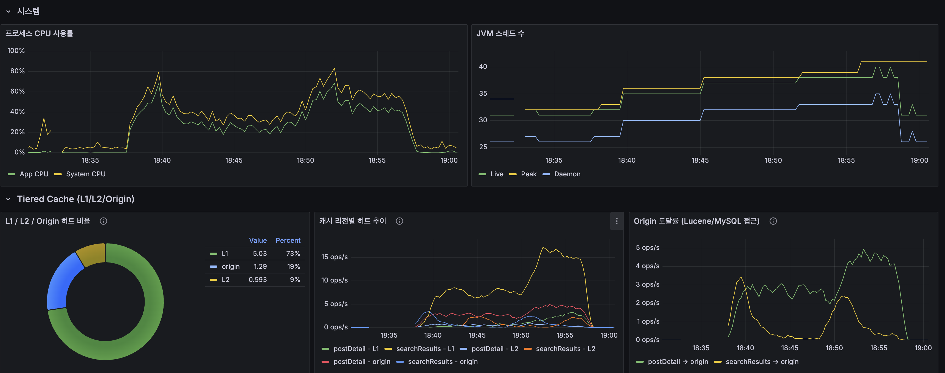945x373 pixels.
Task: Sort the pie legend by Value column
Action: tap(258, 241)
